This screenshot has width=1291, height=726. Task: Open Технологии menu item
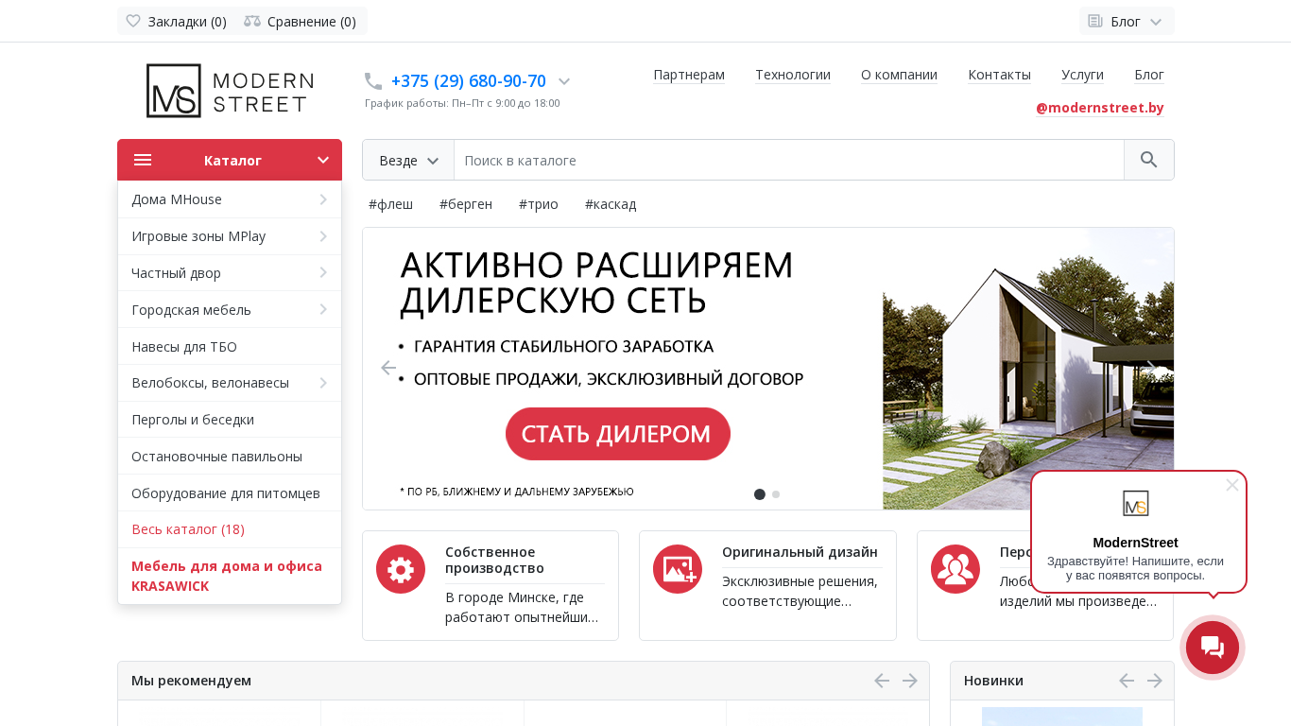(x=793, y=75)
